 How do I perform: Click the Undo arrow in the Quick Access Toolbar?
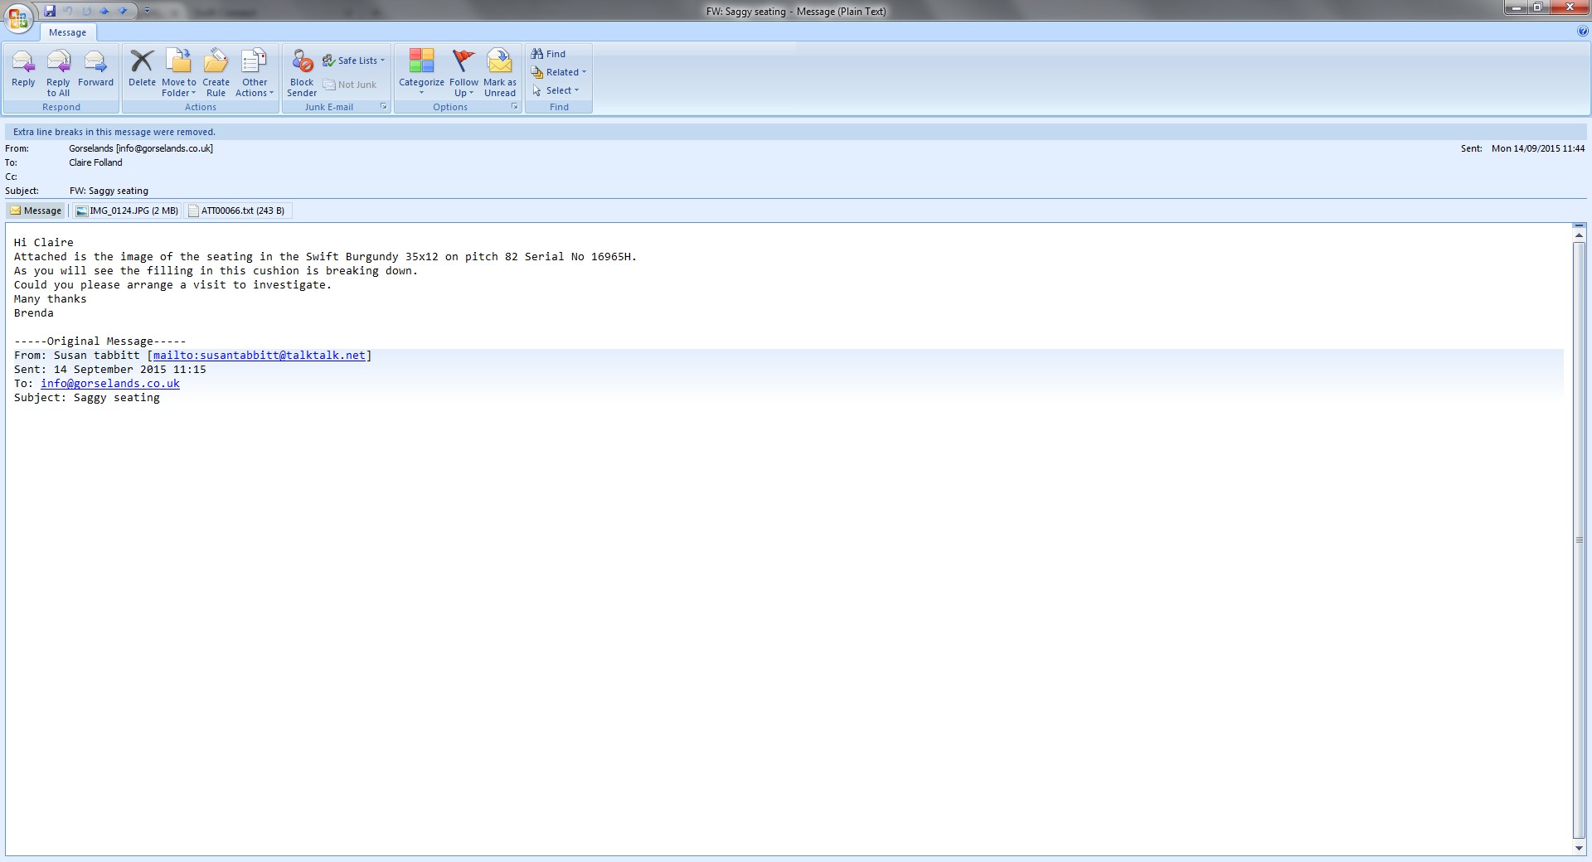[x=68, y=11]
